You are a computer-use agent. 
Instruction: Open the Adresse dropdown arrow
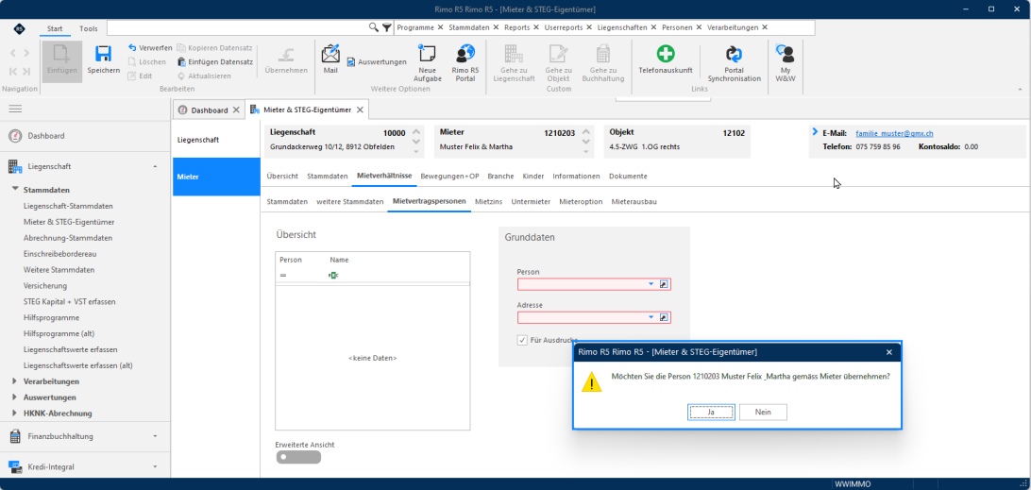click(651, 317)
